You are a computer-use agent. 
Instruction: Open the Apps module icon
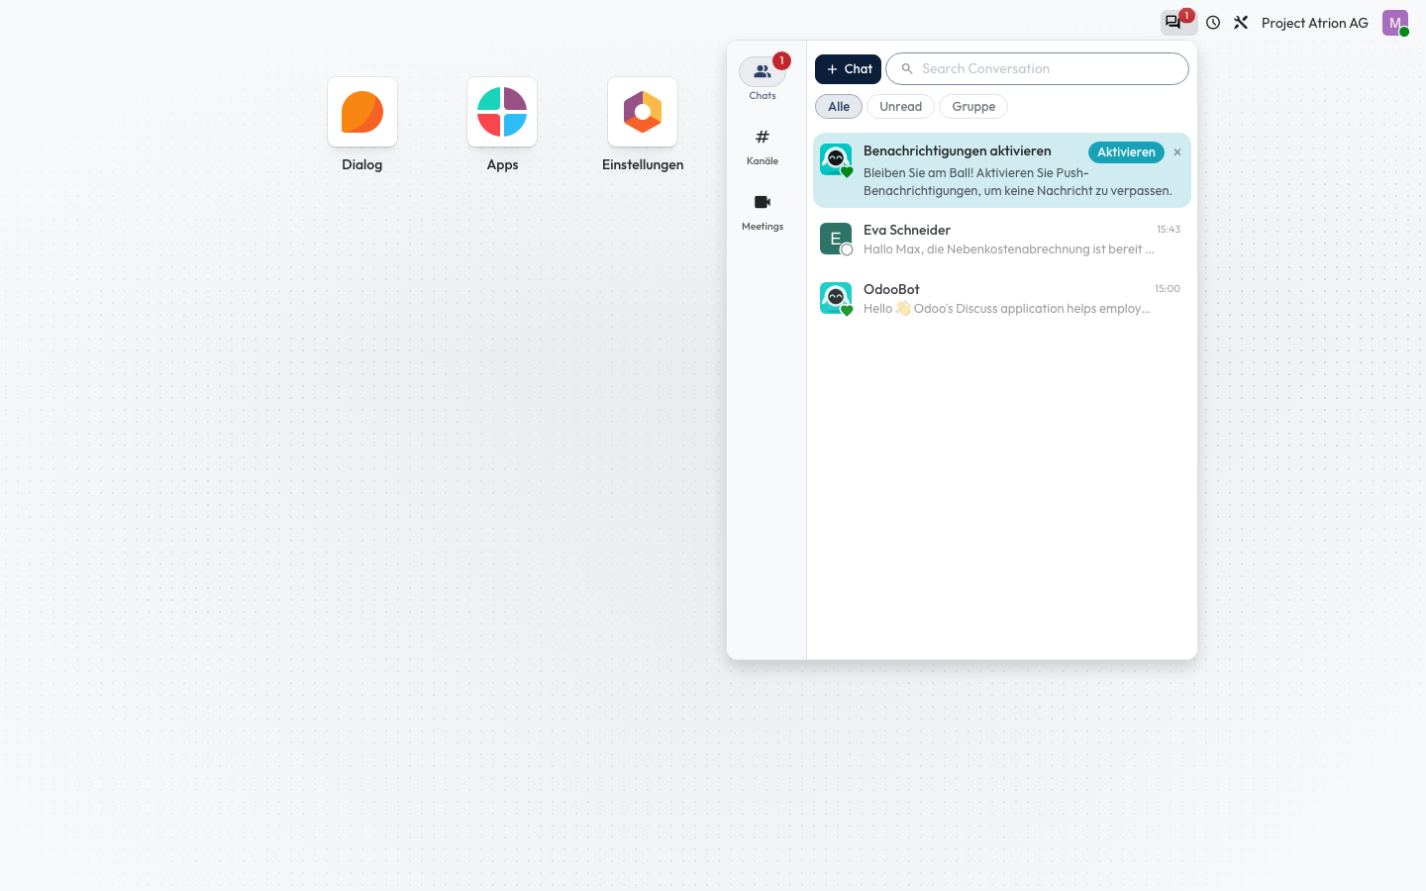tap(502, 112)
